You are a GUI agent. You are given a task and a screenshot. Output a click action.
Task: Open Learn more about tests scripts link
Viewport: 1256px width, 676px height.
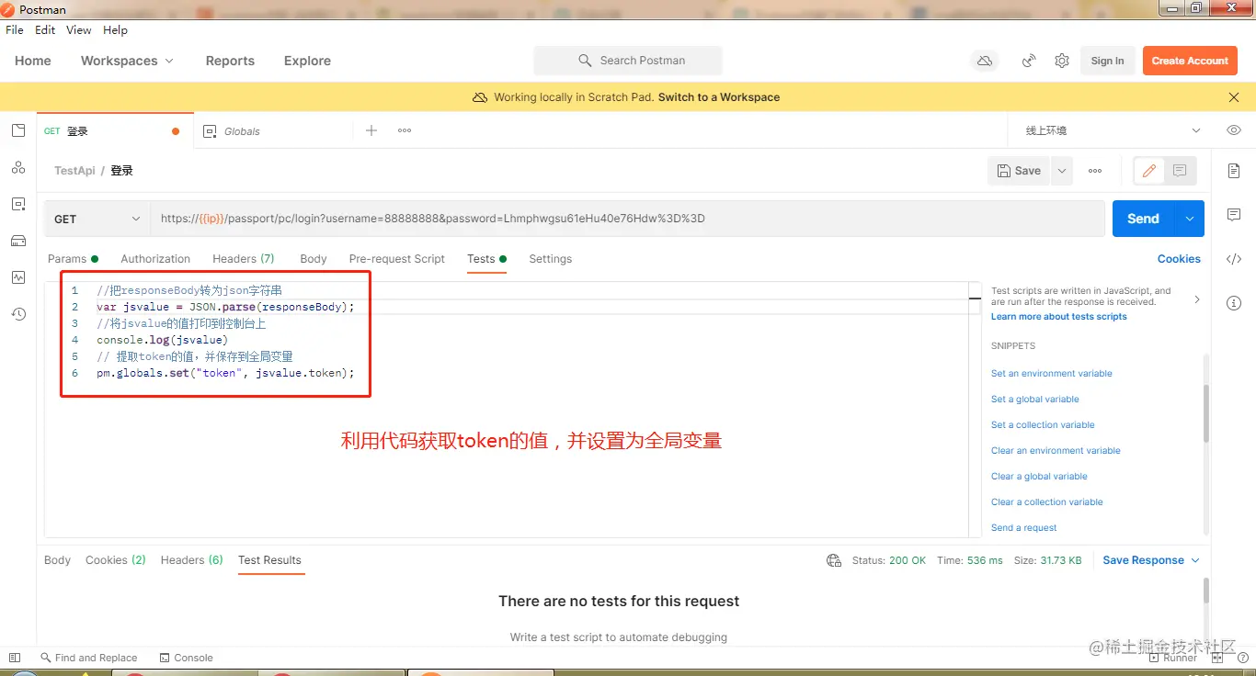tap(1058, 317)
